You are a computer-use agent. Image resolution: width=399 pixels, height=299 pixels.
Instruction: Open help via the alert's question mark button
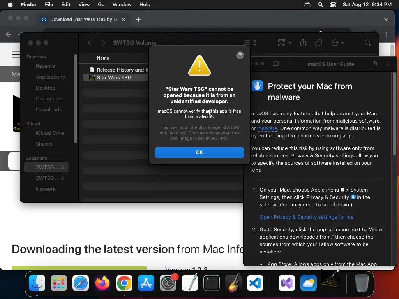[240, 55]
